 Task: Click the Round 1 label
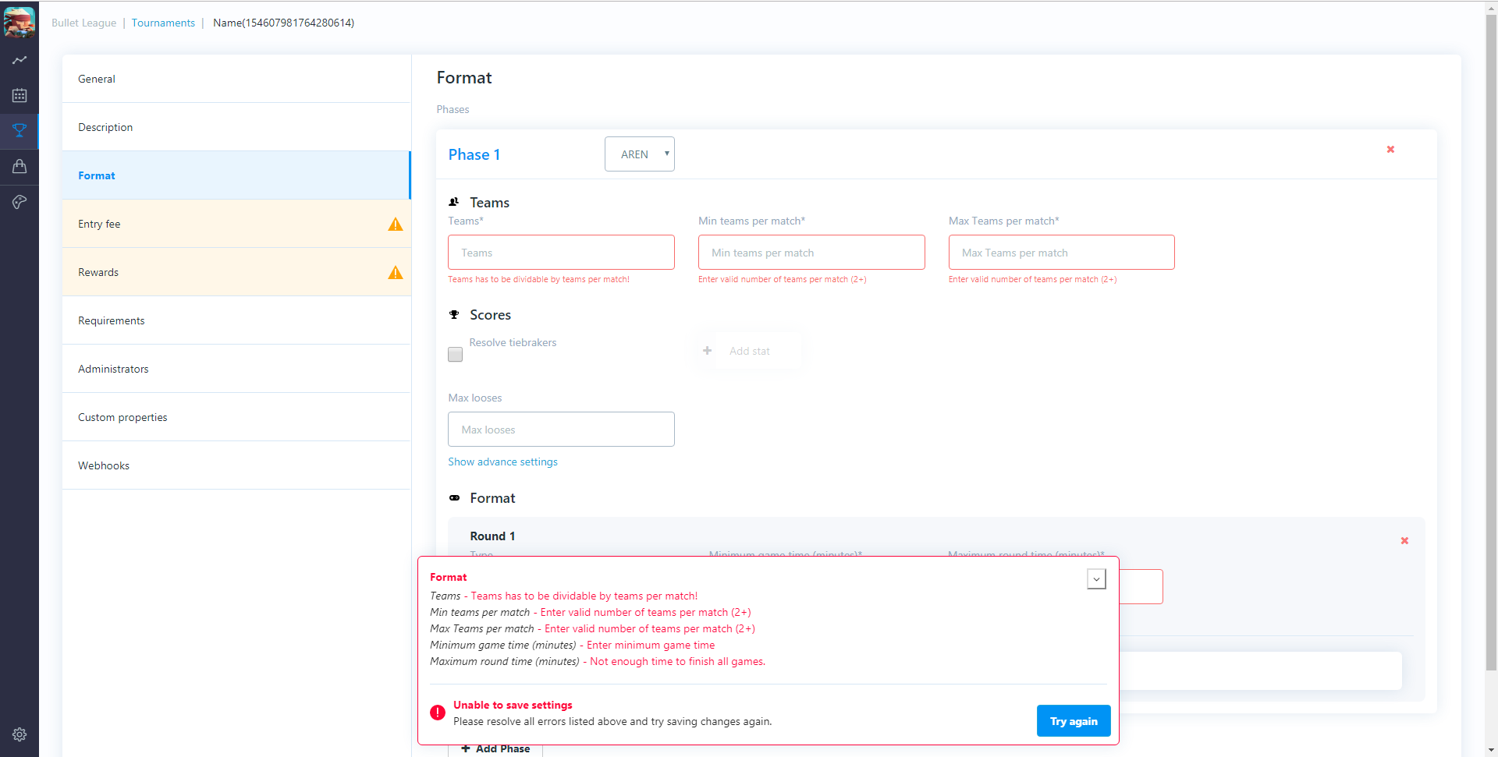(492, 536)
